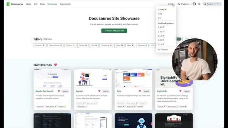Click the '352 sites' count text
This screenshot has height=128, width=228.
[47, 39]
